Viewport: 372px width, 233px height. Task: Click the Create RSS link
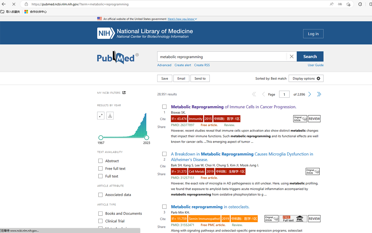click(x=202, y=65)
